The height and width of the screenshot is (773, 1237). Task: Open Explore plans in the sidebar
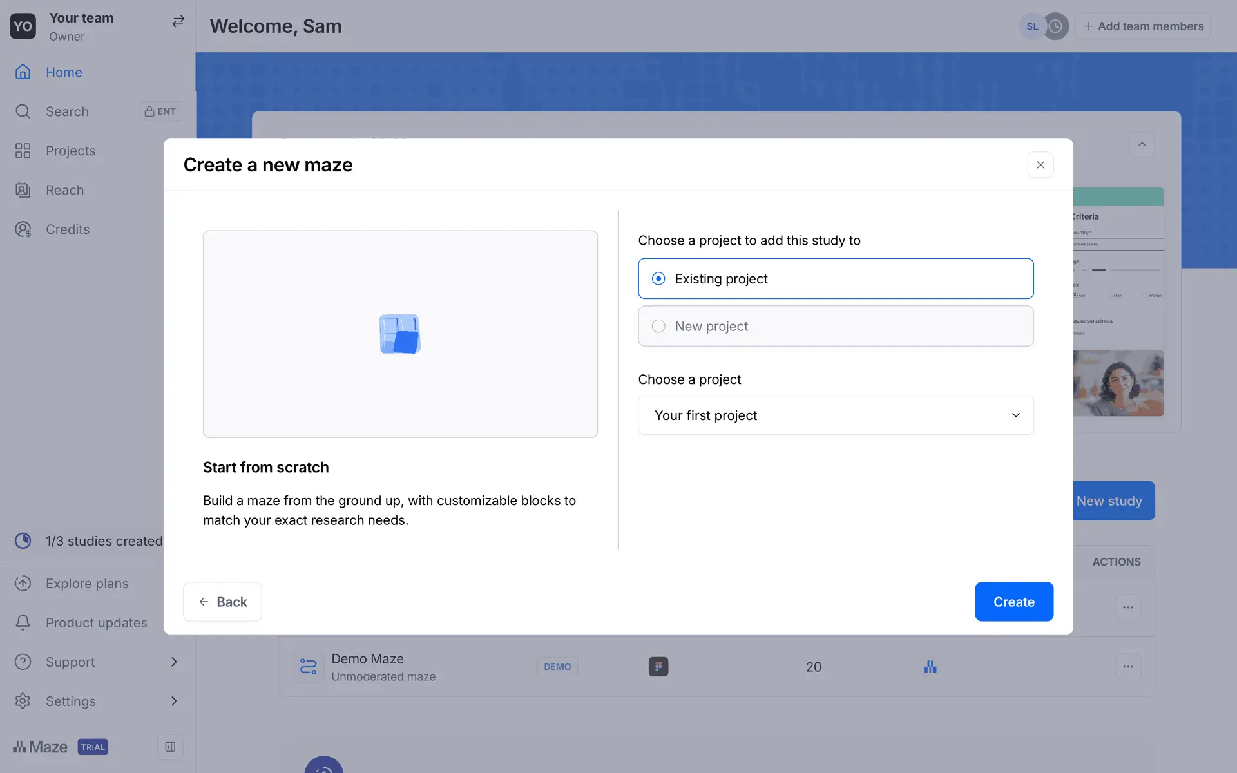[87, 584]
